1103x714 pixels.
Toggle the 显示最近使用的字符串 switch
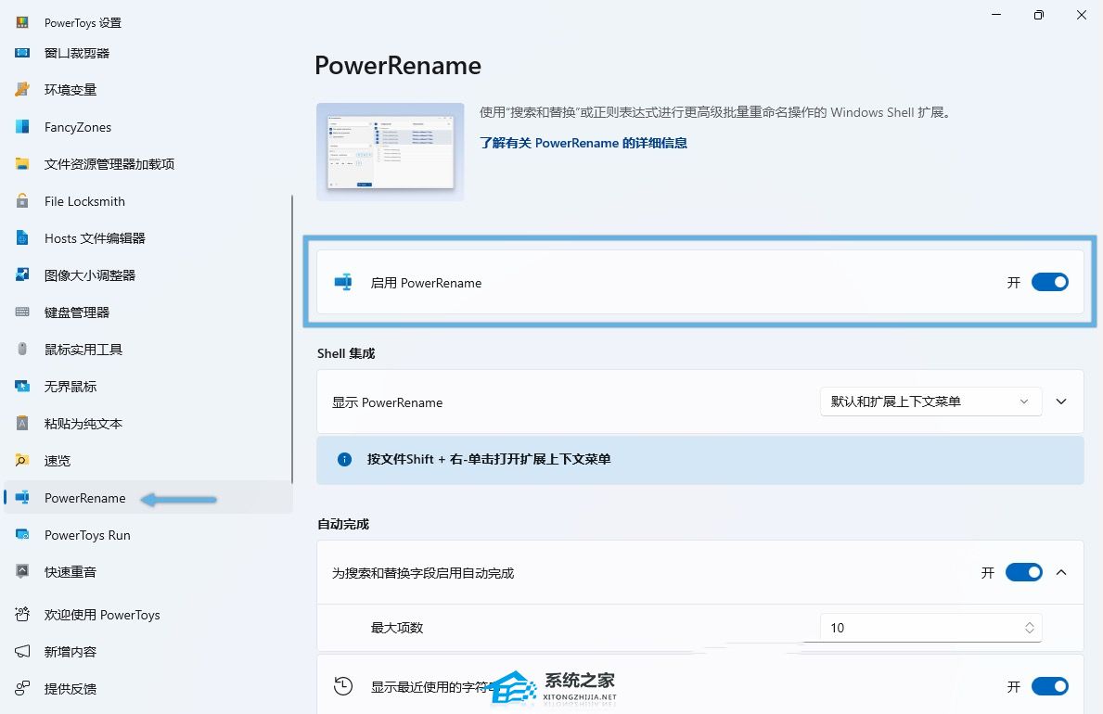point(1049,686)
